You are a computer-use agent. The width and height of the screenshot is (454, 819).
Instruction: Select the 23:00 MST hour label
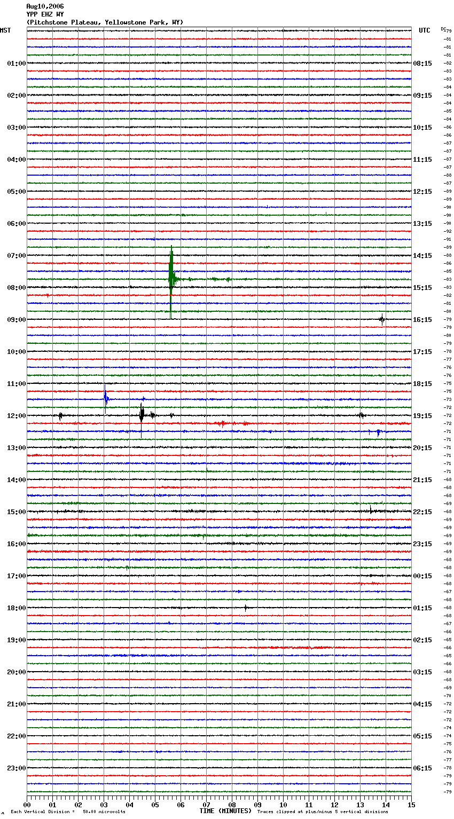tap(17, 768)
